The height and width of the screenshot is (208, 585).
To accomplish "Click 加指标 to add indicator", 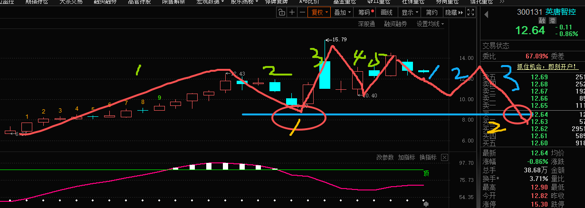I will point(406,157).
